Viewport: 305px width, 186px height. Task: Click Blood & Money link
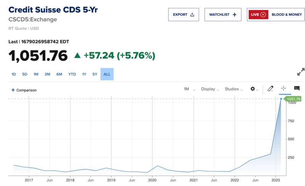[287, 14]
